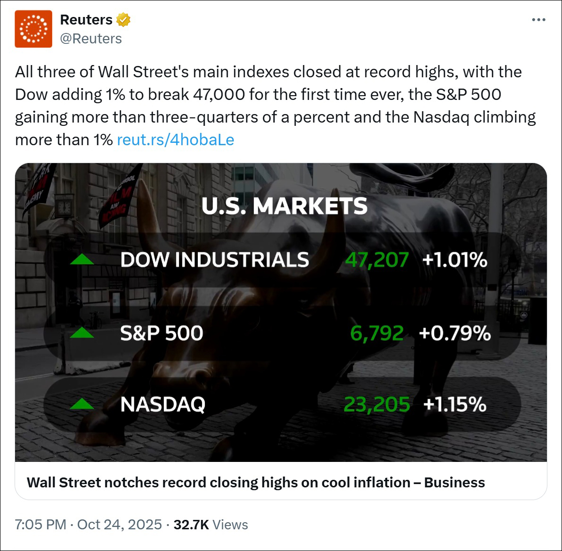Click the +1.01% Dow change figure
Viewport: 562px width, 551px height.
[x=455, y=260]
